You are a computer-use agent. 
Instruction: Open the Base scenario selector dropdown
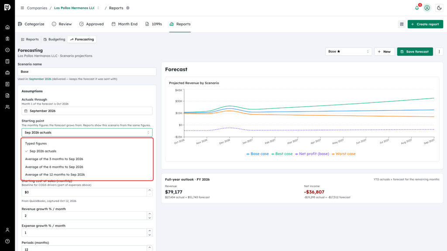348,51
